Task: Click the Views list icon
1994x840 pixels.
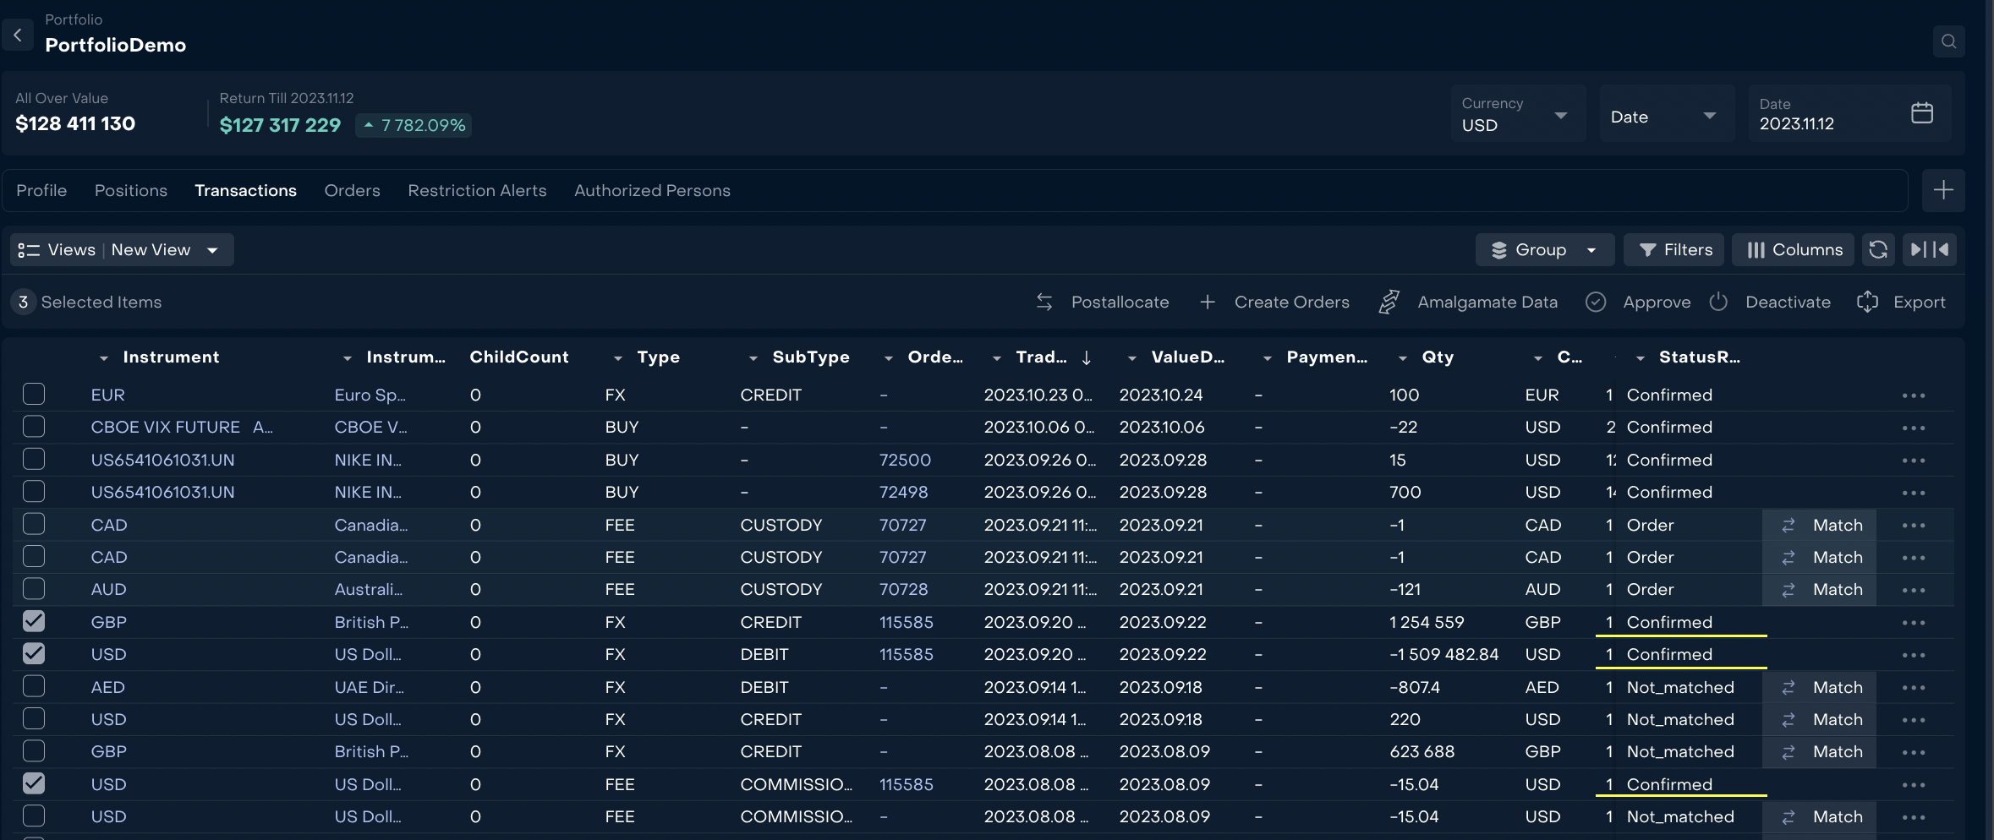Action: coord(29,250)
